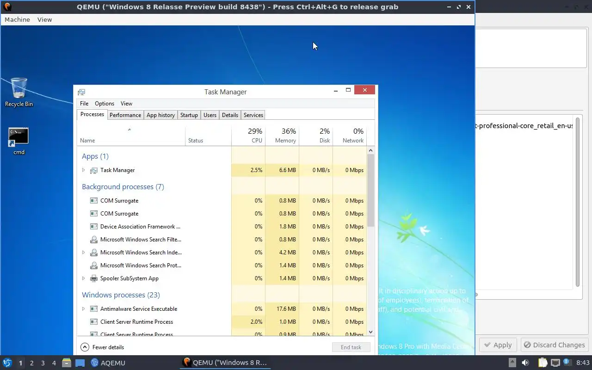Switch to the Details tab
Image resolution: width=592 pixels, height=370 pixels.
tap(230, 115)
